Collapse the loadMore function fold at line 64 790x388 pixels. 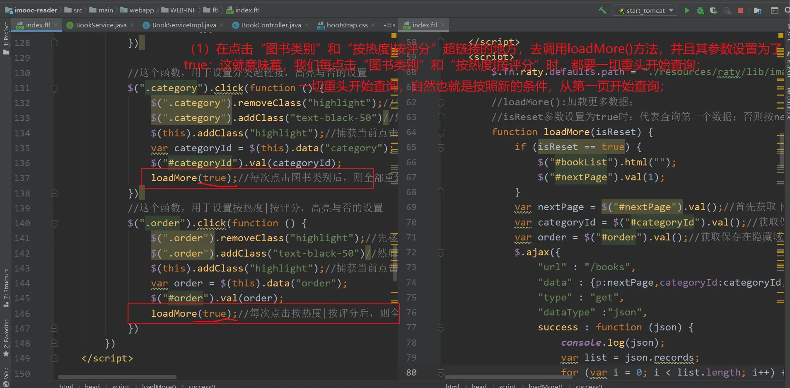441,132
